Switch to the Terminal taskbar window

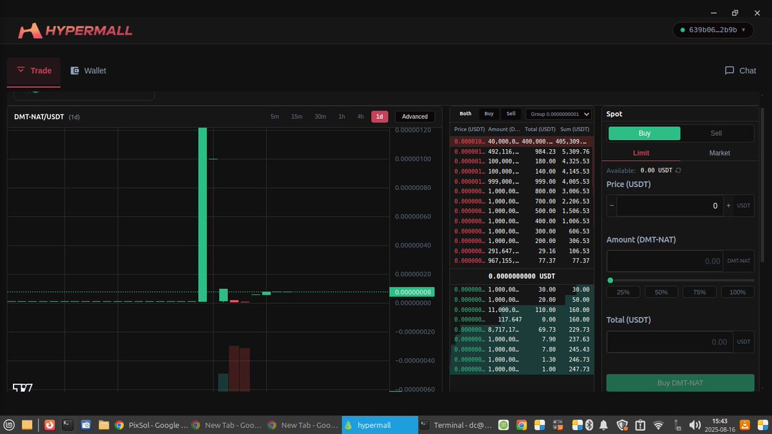[x=455, y=425]
